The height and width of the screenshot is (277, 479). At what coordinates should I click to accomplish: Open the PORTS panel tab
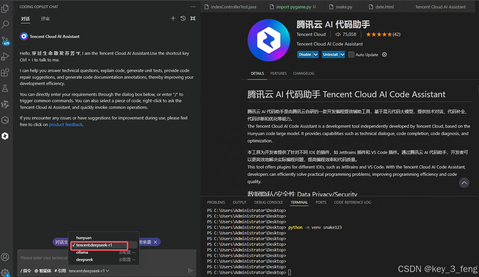[321, 202]
